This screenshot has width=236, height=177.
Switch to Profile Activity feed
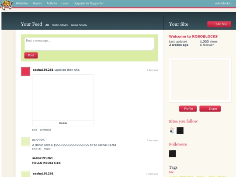pyautogui.click(x=60, y=25)
